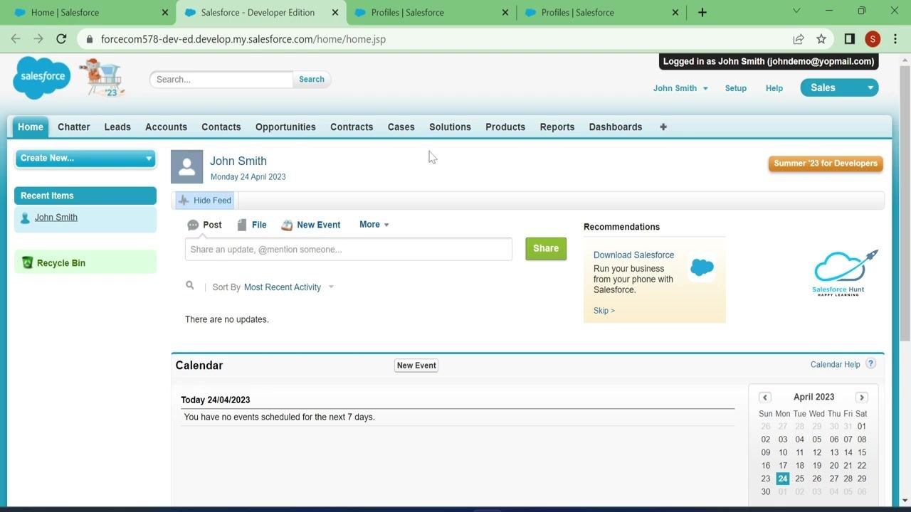The height and width of the screenshot is (512, 911).
Task: Expand the Create New dropdown
Action: tap(85, 159)
